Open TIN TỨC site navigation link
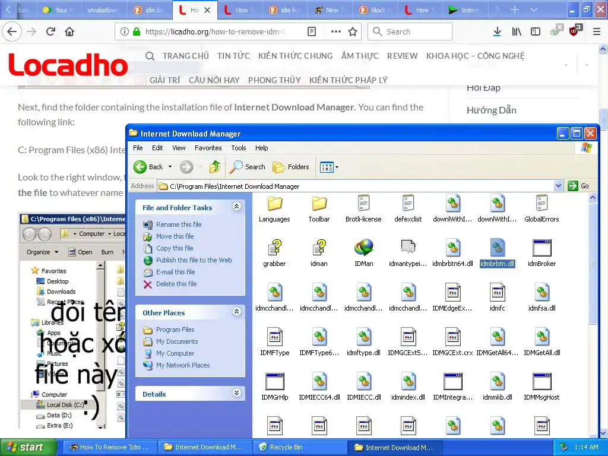 [233, 56]
